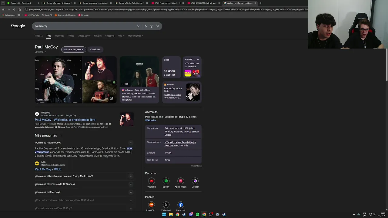Expand Nominaciones card chevron
The height and width of the screenshot is (218, 388).
(x=198, y=60)
